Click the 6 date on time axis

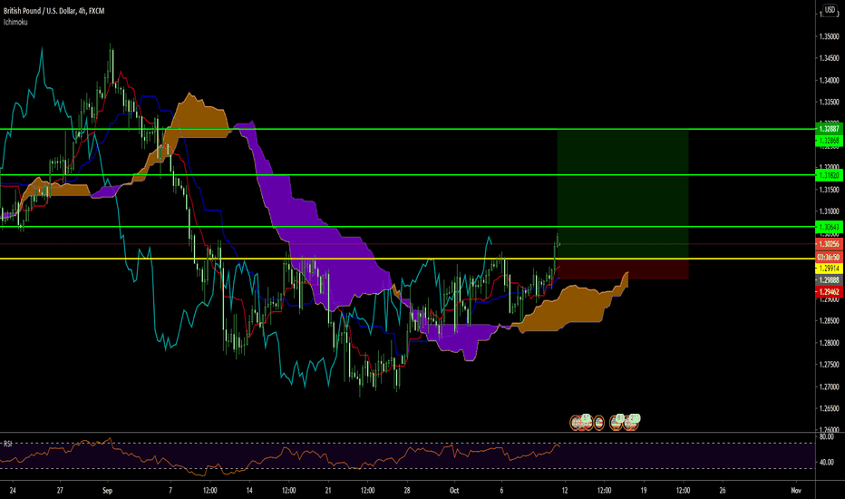(501, 490)
